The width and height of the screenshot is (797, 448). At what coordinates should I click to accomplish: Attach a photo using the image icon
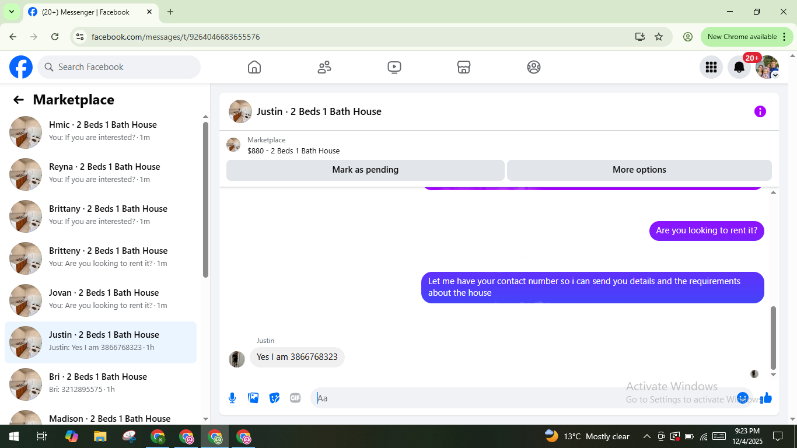tap(253, 398)
